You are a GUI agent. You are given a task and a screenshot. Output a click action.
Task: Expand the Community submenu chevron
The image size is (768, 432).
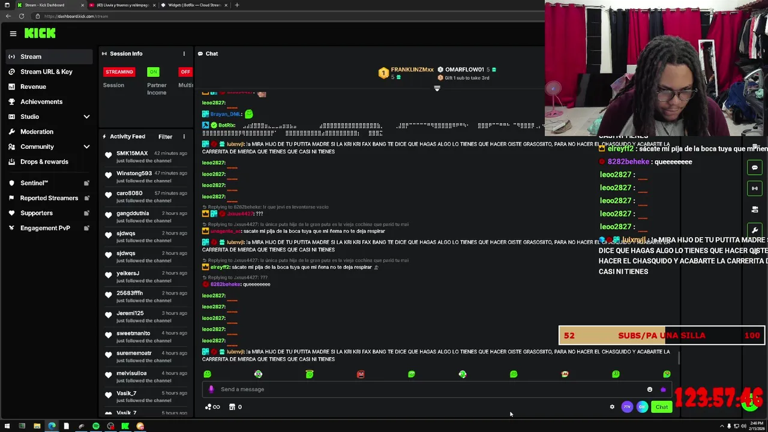coord(86,146)
